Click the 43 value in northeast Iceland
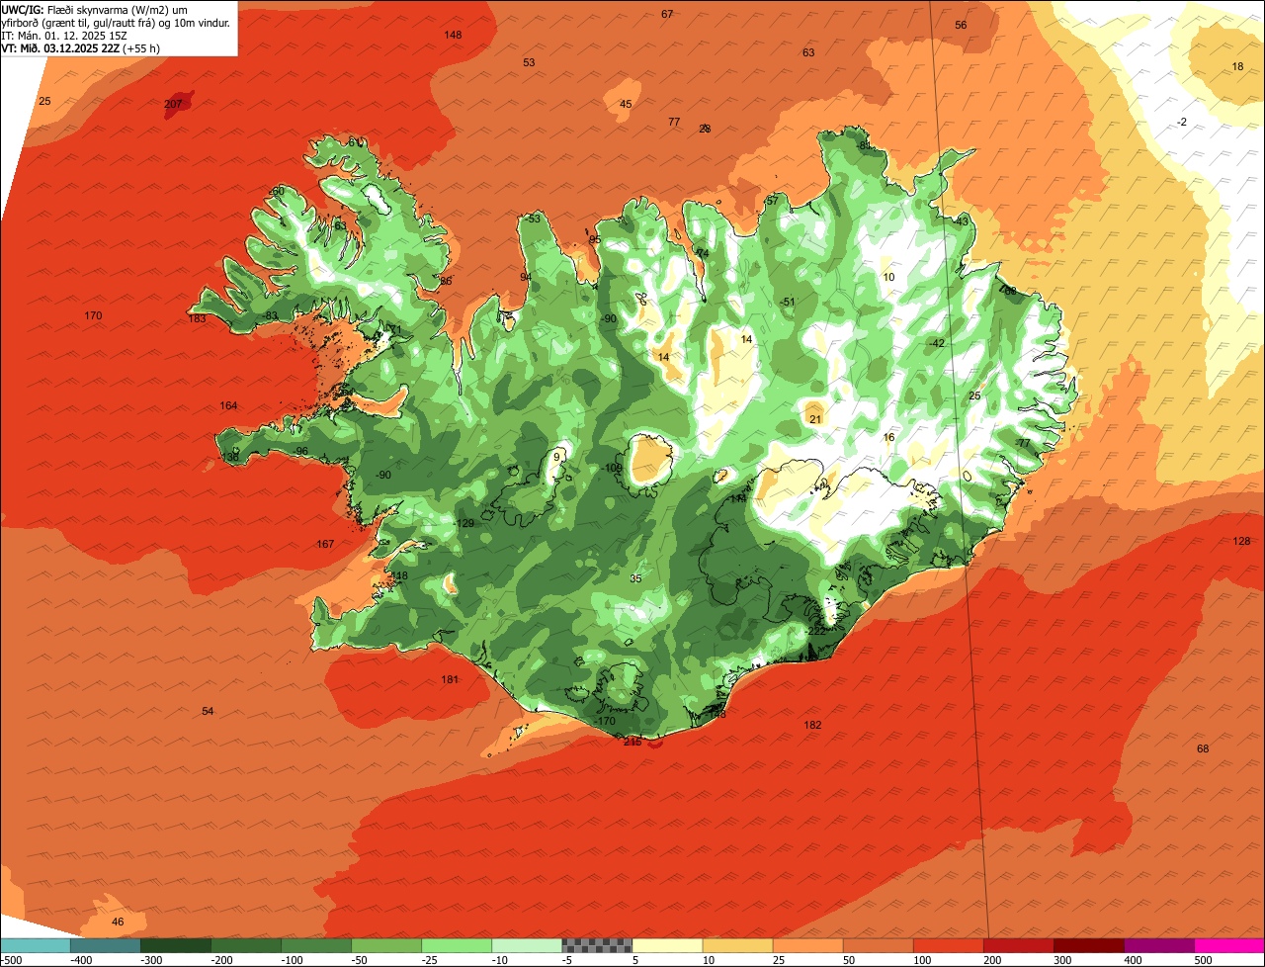The width and height of the screenshot is (1265, 967). (962, 221)
